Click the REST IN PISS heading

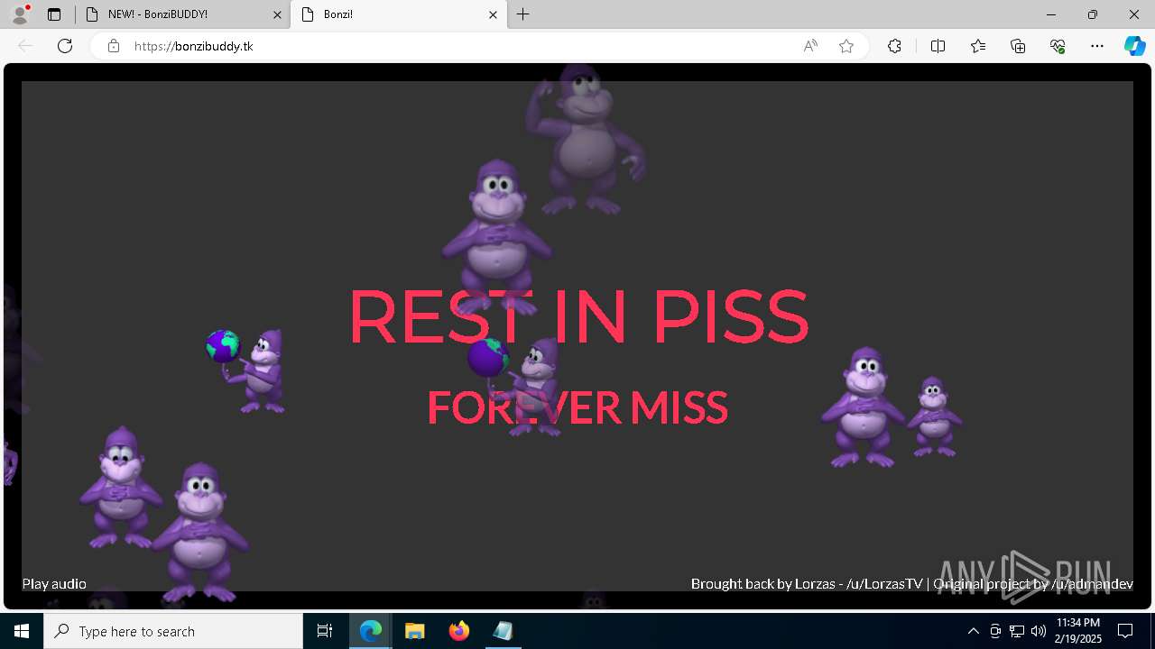(577, 316)
